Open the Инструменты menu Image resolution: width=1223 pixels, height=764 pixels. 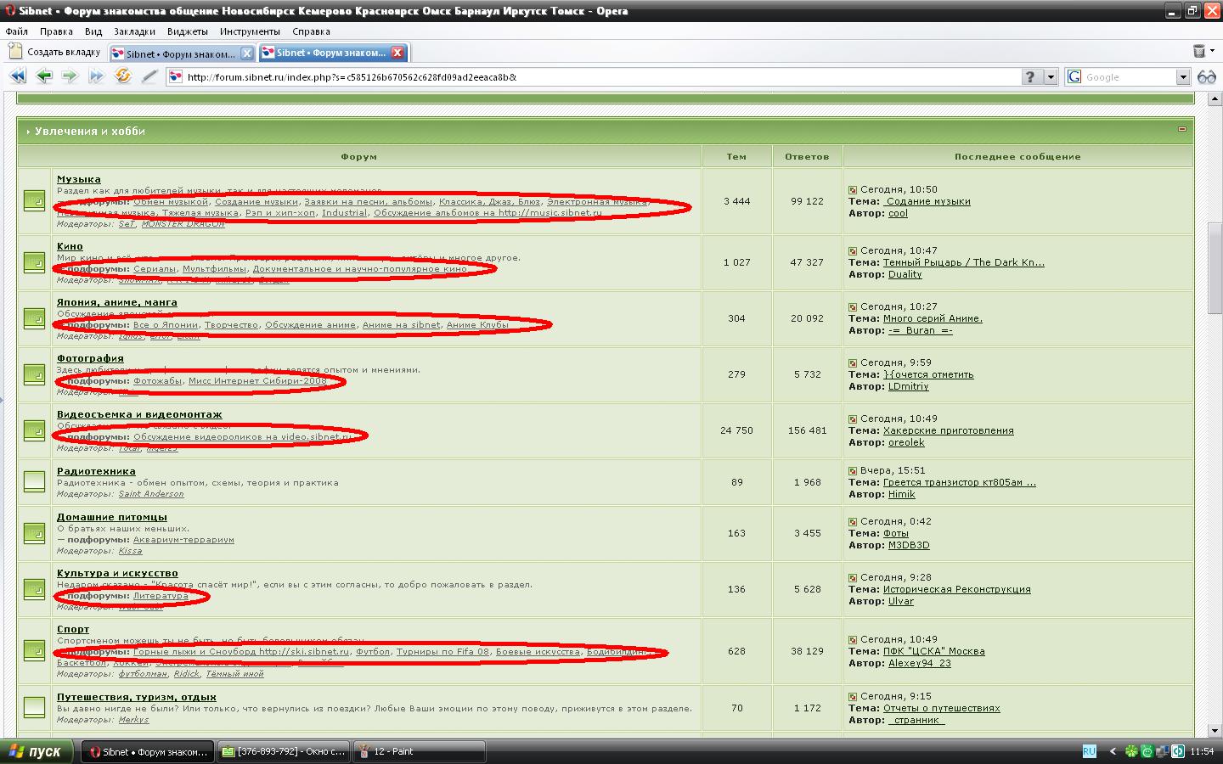(x=250, y=31)
